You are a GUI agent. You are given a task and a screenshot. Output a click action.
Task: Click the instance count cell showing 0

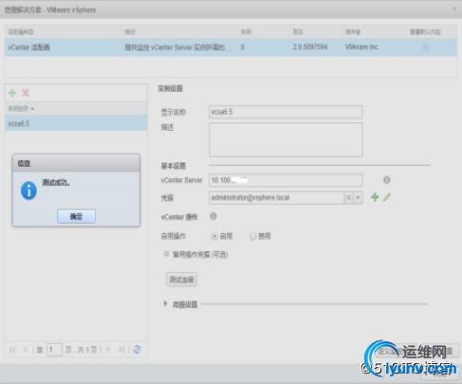(243, 47)
